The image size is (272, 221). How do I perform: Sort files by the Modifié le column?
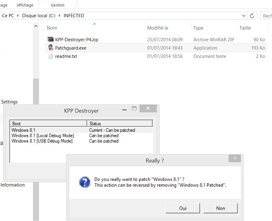(x=157, y=28)
